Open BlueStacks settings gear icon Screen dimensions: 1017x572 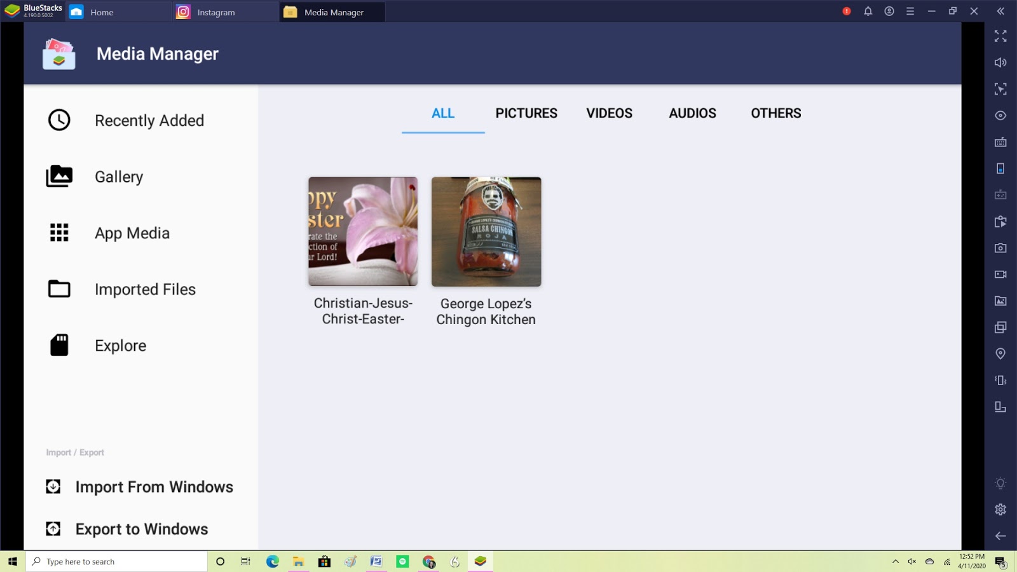1000,510
